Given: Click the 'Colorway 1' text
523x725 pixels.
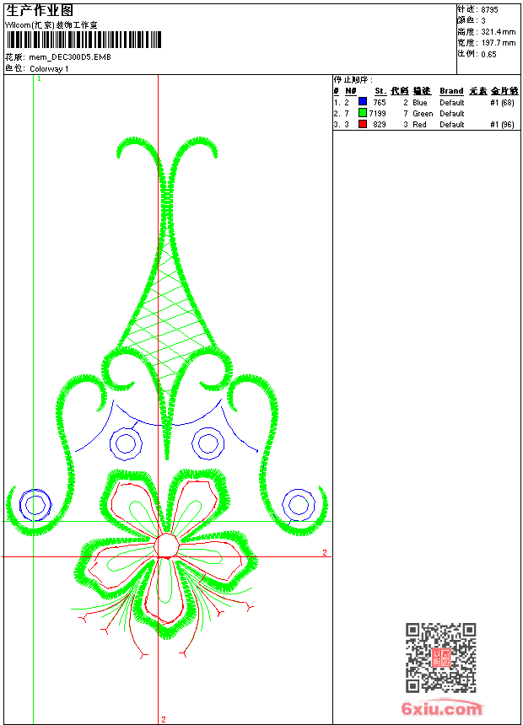Looking at the screenshot, I should tap(49, 69).
